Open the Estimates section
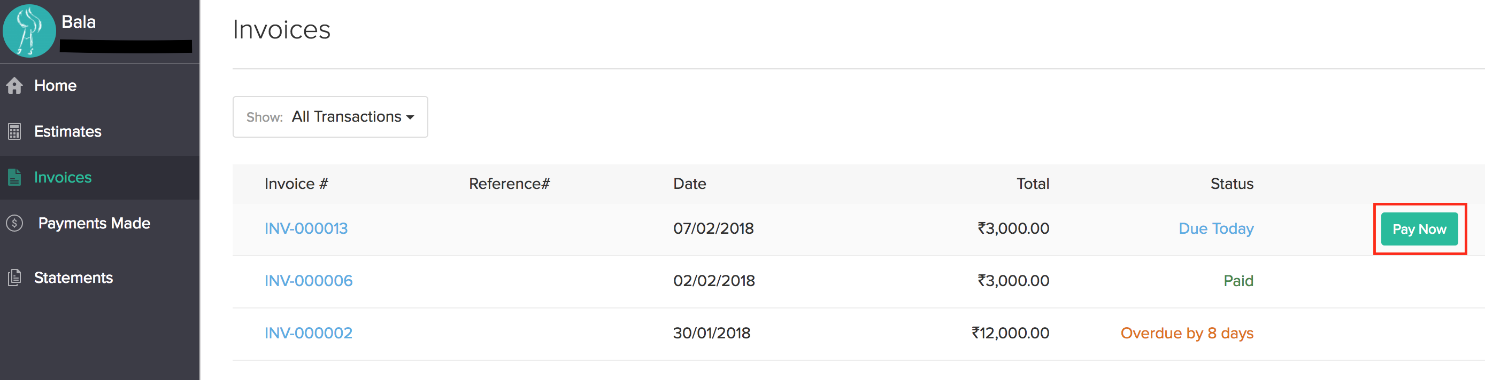 tap(67, 132)
